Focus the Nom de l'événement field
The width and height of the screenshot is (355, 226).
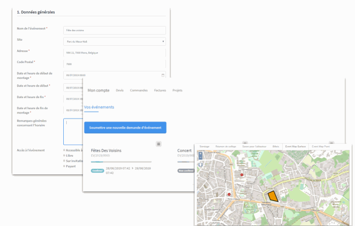click(115, 30)
